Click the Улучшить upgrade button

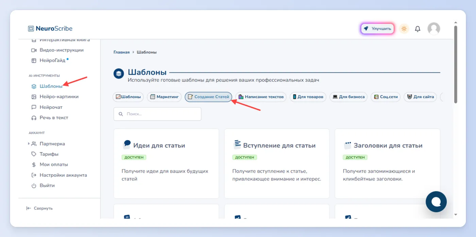[x=377, y=29]
